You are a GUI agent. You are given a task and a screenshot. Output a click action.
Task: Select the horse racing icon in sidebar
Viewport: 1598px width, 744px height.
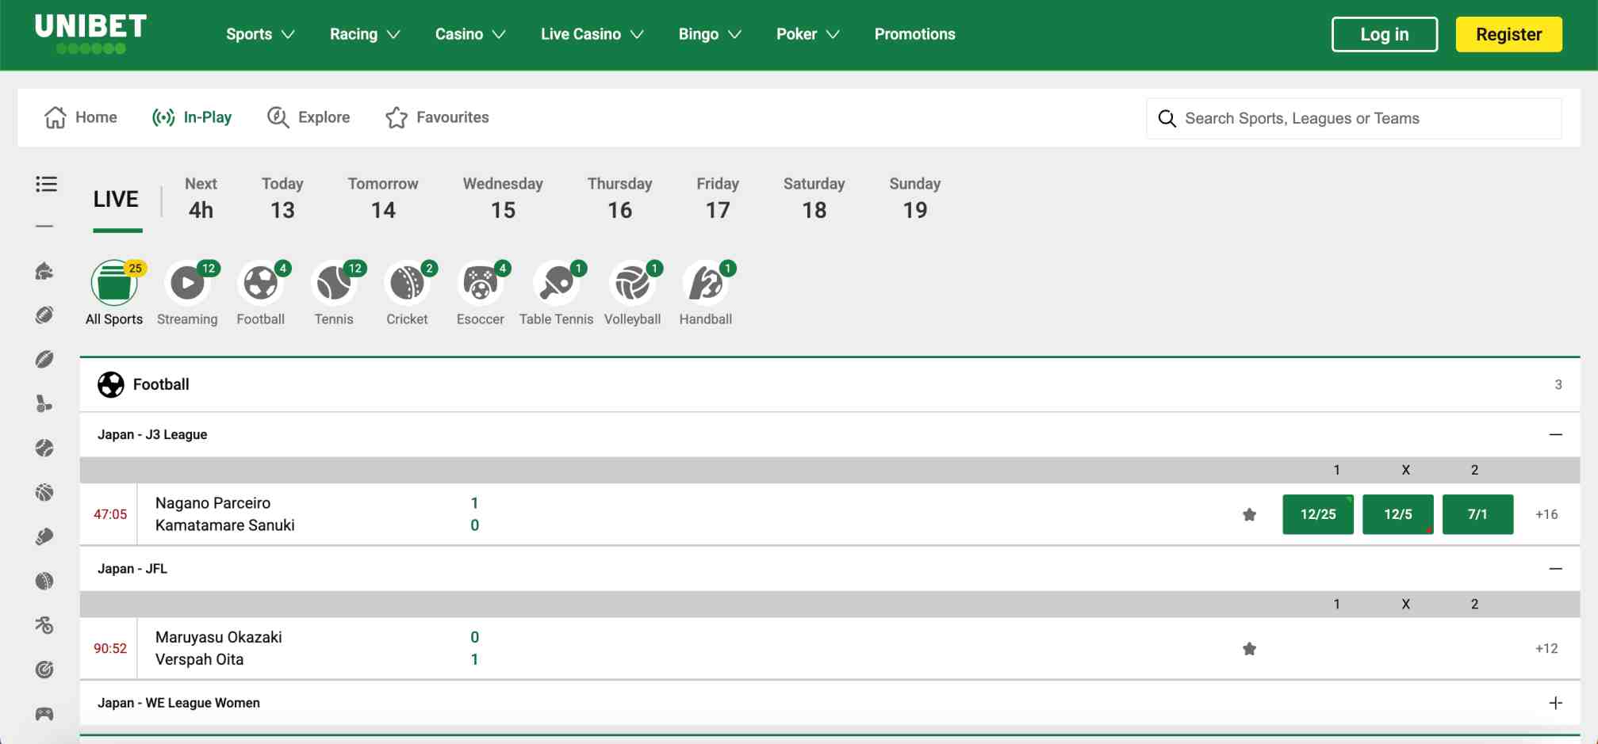pyautogui.click(x=45, y=271)
